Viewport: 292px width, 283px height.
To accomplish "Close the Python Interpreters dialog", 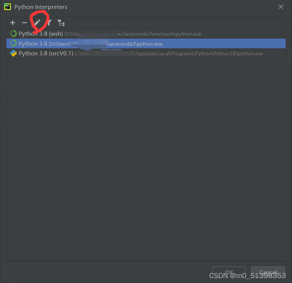I will [281, 7].
